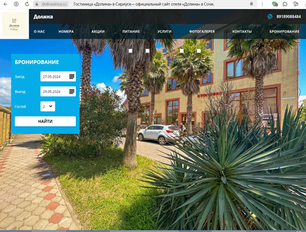Click the padlock site security icon
Image resolution: width=306 pixels, height=232 pixels.
37,4
